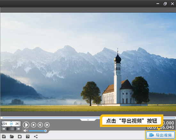Image resolution: width=176 pixels, height=140 pixels.
Task: Open help with the question mark icon
Action: pos(28,136)
